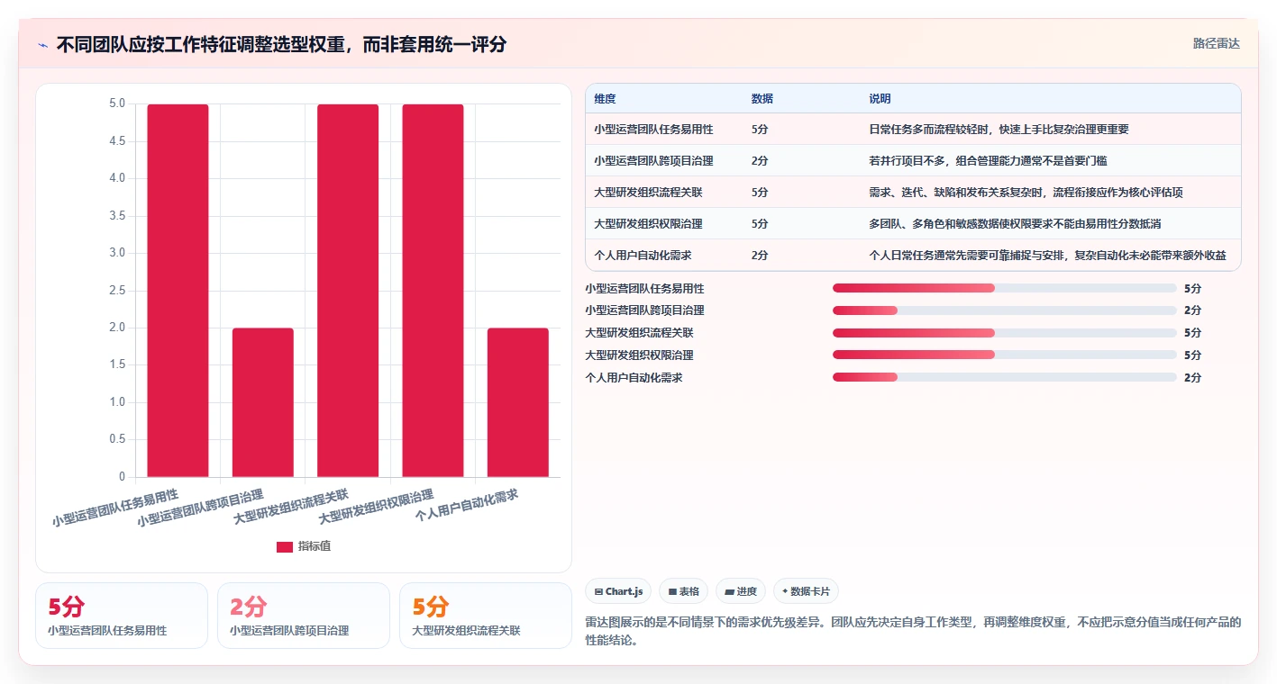
Task: Click description starting 需求、迭代、缺陷
Action: [1026, 193]
